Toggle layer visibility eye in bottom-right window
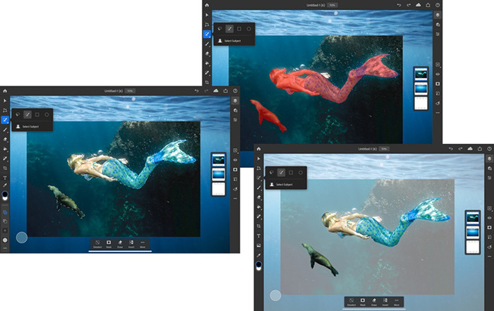 (x=489, y=219)
